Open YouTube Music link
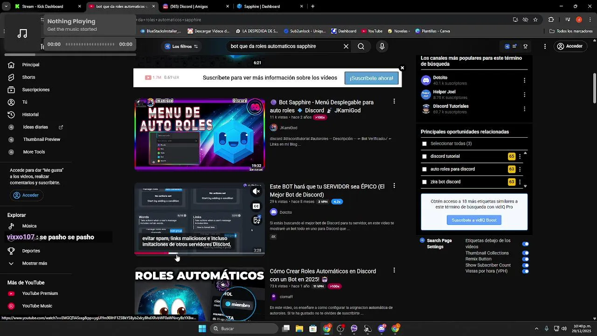Viewport: 597px width, 336px height. [x=37, y=306]
